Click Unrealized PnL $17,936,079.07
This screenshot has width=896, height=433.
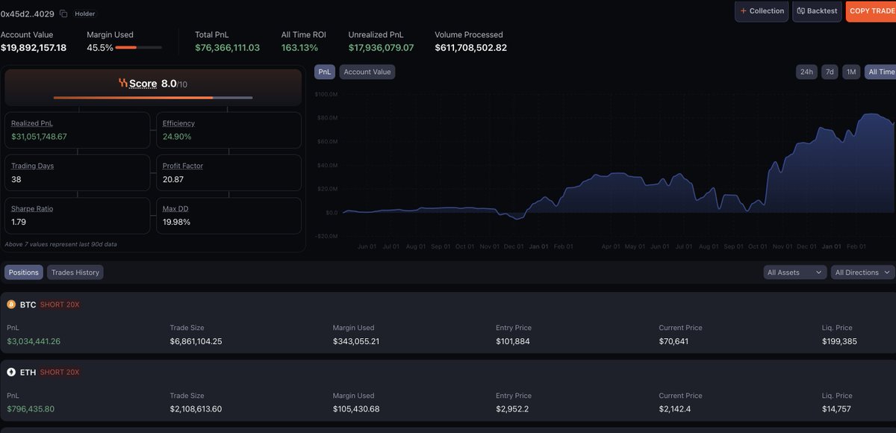(x=381, y=48)
